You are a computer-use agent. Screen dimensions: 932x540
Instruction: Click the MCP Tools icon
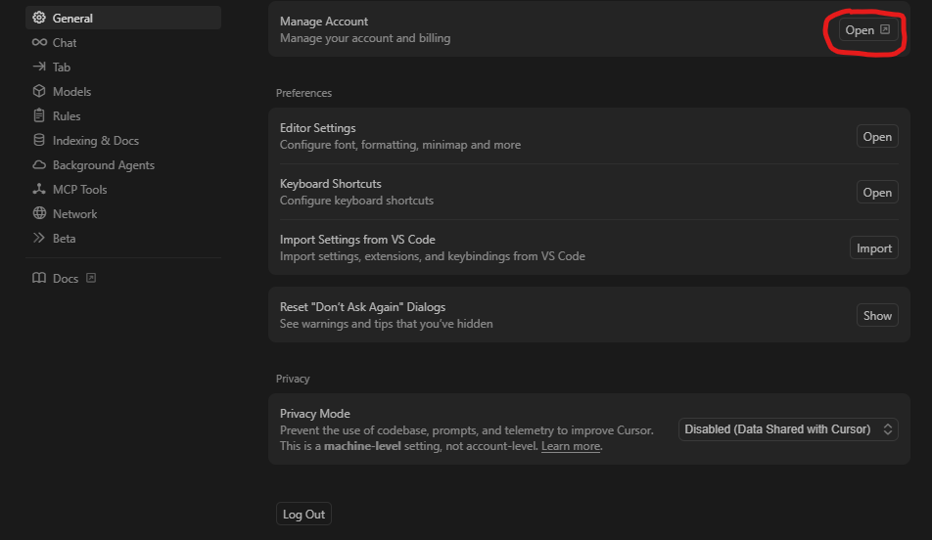pos(39,189)
